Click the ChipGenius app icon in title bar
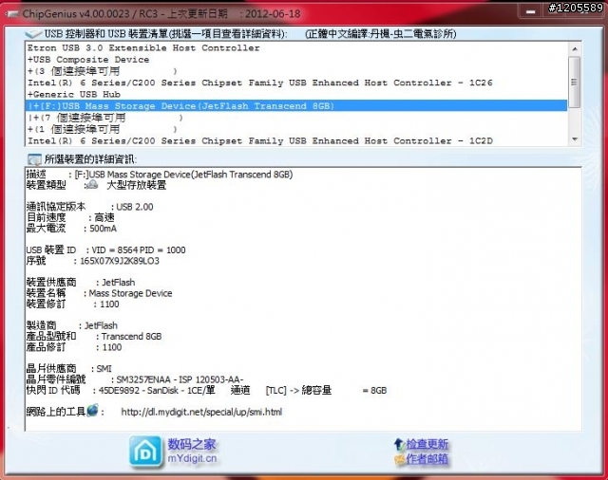The image size is (608, 480). (x=11, y=14)
